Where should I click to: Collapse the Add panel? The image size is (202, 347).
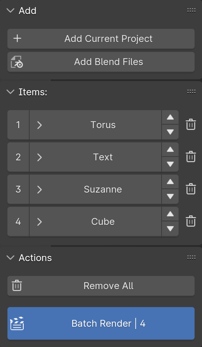pos(11,11)
